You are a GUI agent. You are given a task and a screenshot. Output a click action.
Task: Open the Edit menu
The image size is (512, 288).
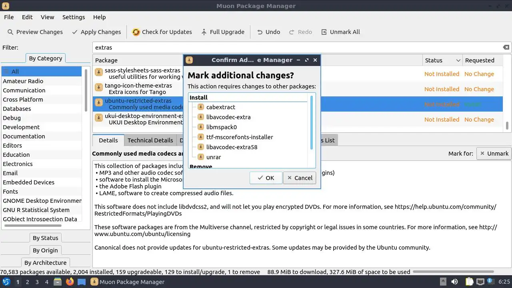pos(27,17)
